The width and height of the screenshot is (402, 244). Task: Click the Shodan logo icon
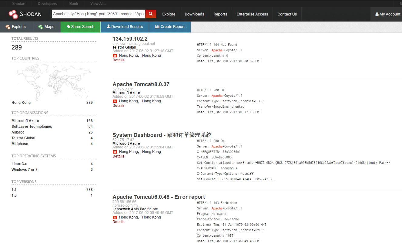(13, 14)
